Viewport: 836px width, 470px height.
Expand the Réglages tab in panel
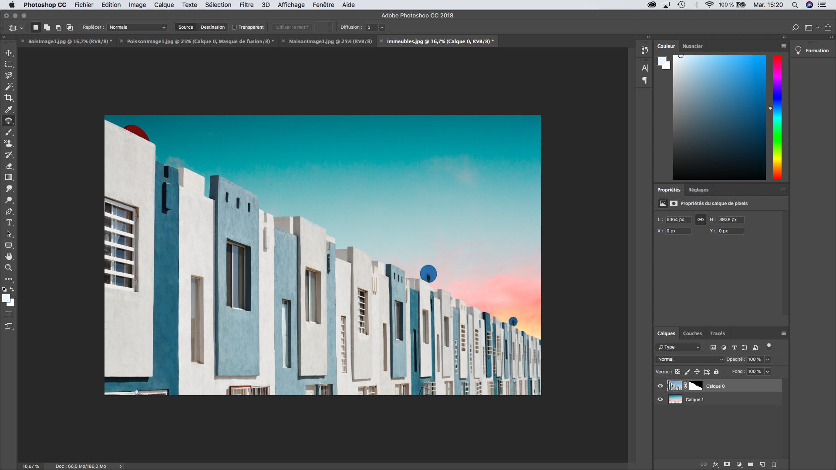699,189
